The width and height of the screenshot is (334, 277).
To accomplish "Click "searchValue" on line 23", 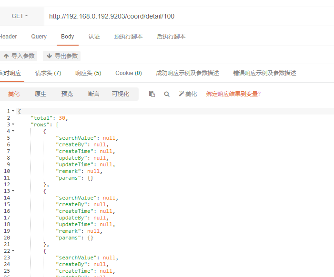I will click(76, 258).
